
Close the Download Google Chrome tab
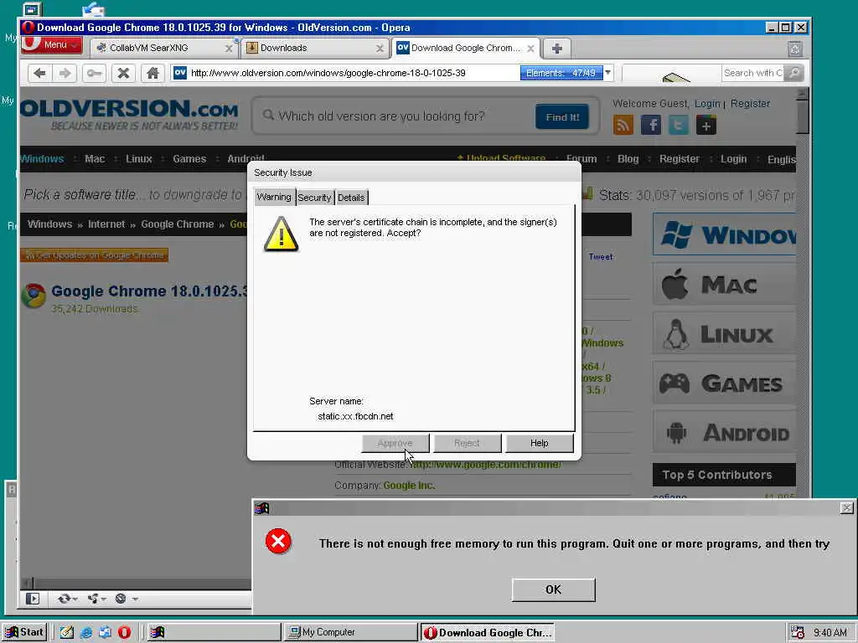(530, 48)
